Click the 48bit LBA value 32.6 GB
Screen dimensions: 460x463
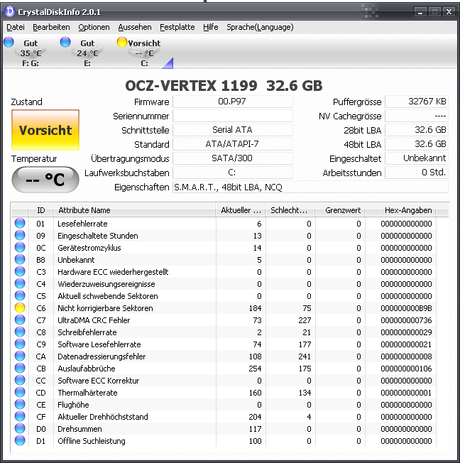click(x=417, y=144)
